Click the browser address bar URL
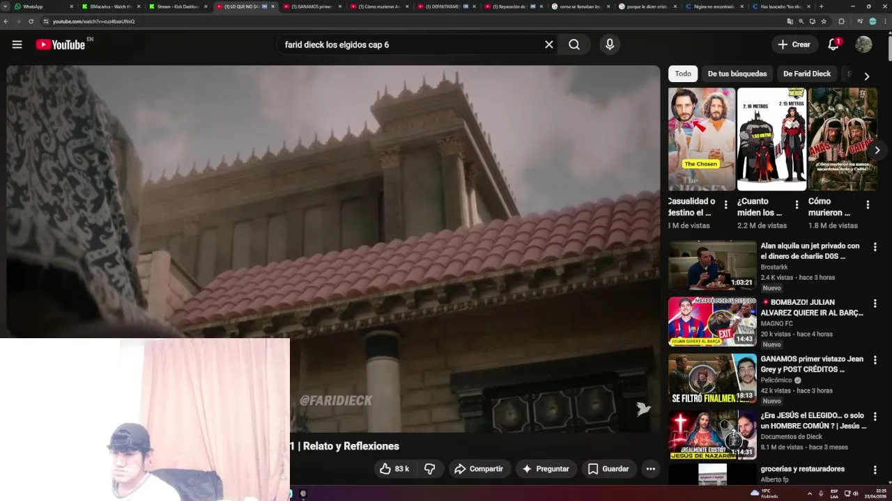 pyautogui.click(x=94, y=22)
